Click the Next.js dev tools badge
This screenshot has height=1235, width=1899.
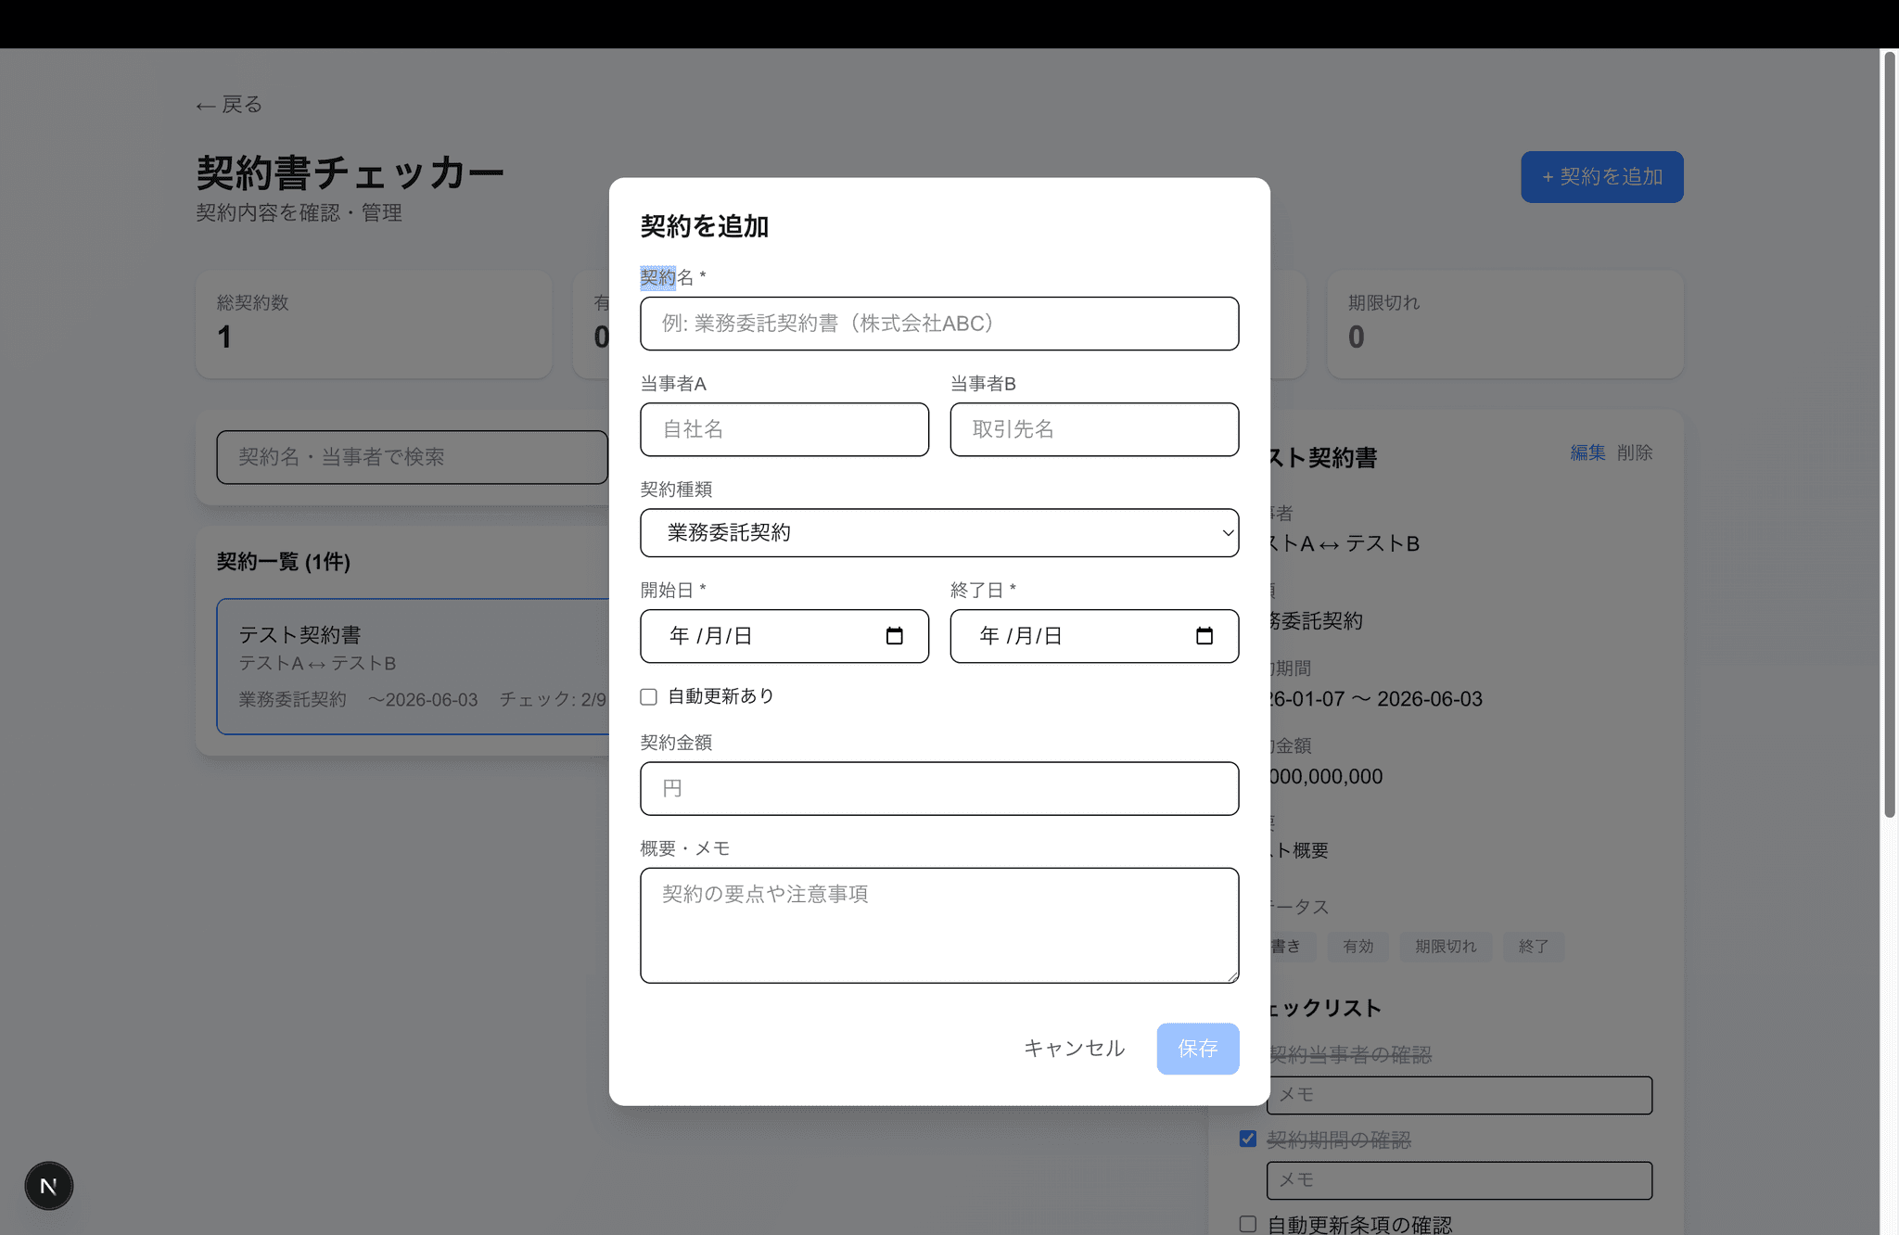48,1186
